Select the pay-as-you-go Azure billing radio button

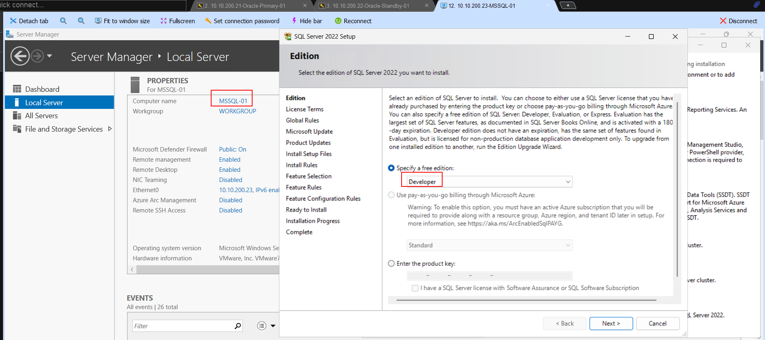click(391, 195)
